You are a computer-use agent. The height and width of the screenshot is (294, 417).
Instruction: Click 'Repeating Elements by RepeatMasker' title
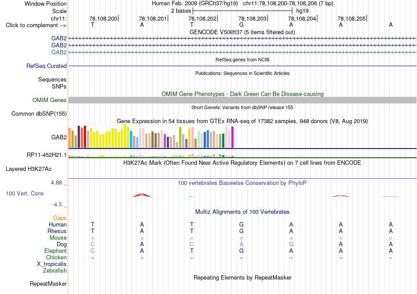[242, 277]
